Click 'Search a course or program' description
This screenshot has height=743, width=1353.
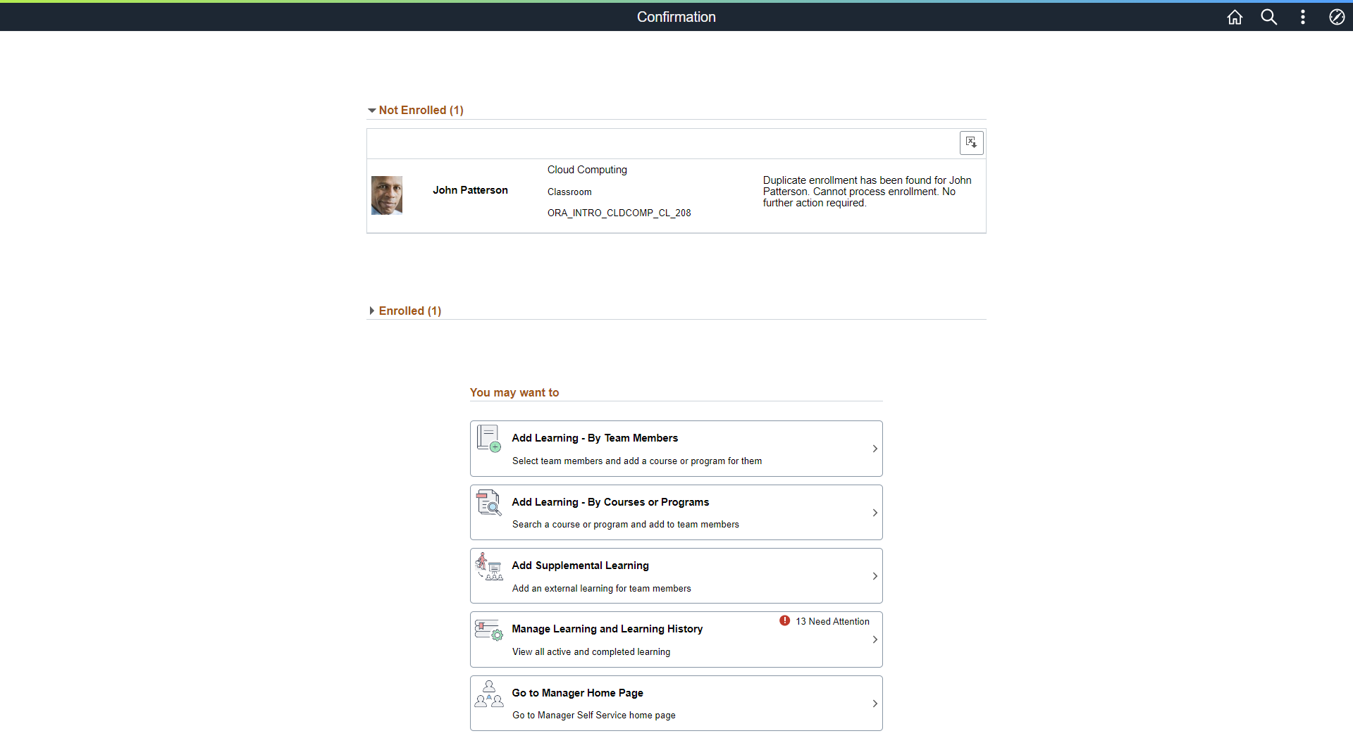[x=626, y=525]
